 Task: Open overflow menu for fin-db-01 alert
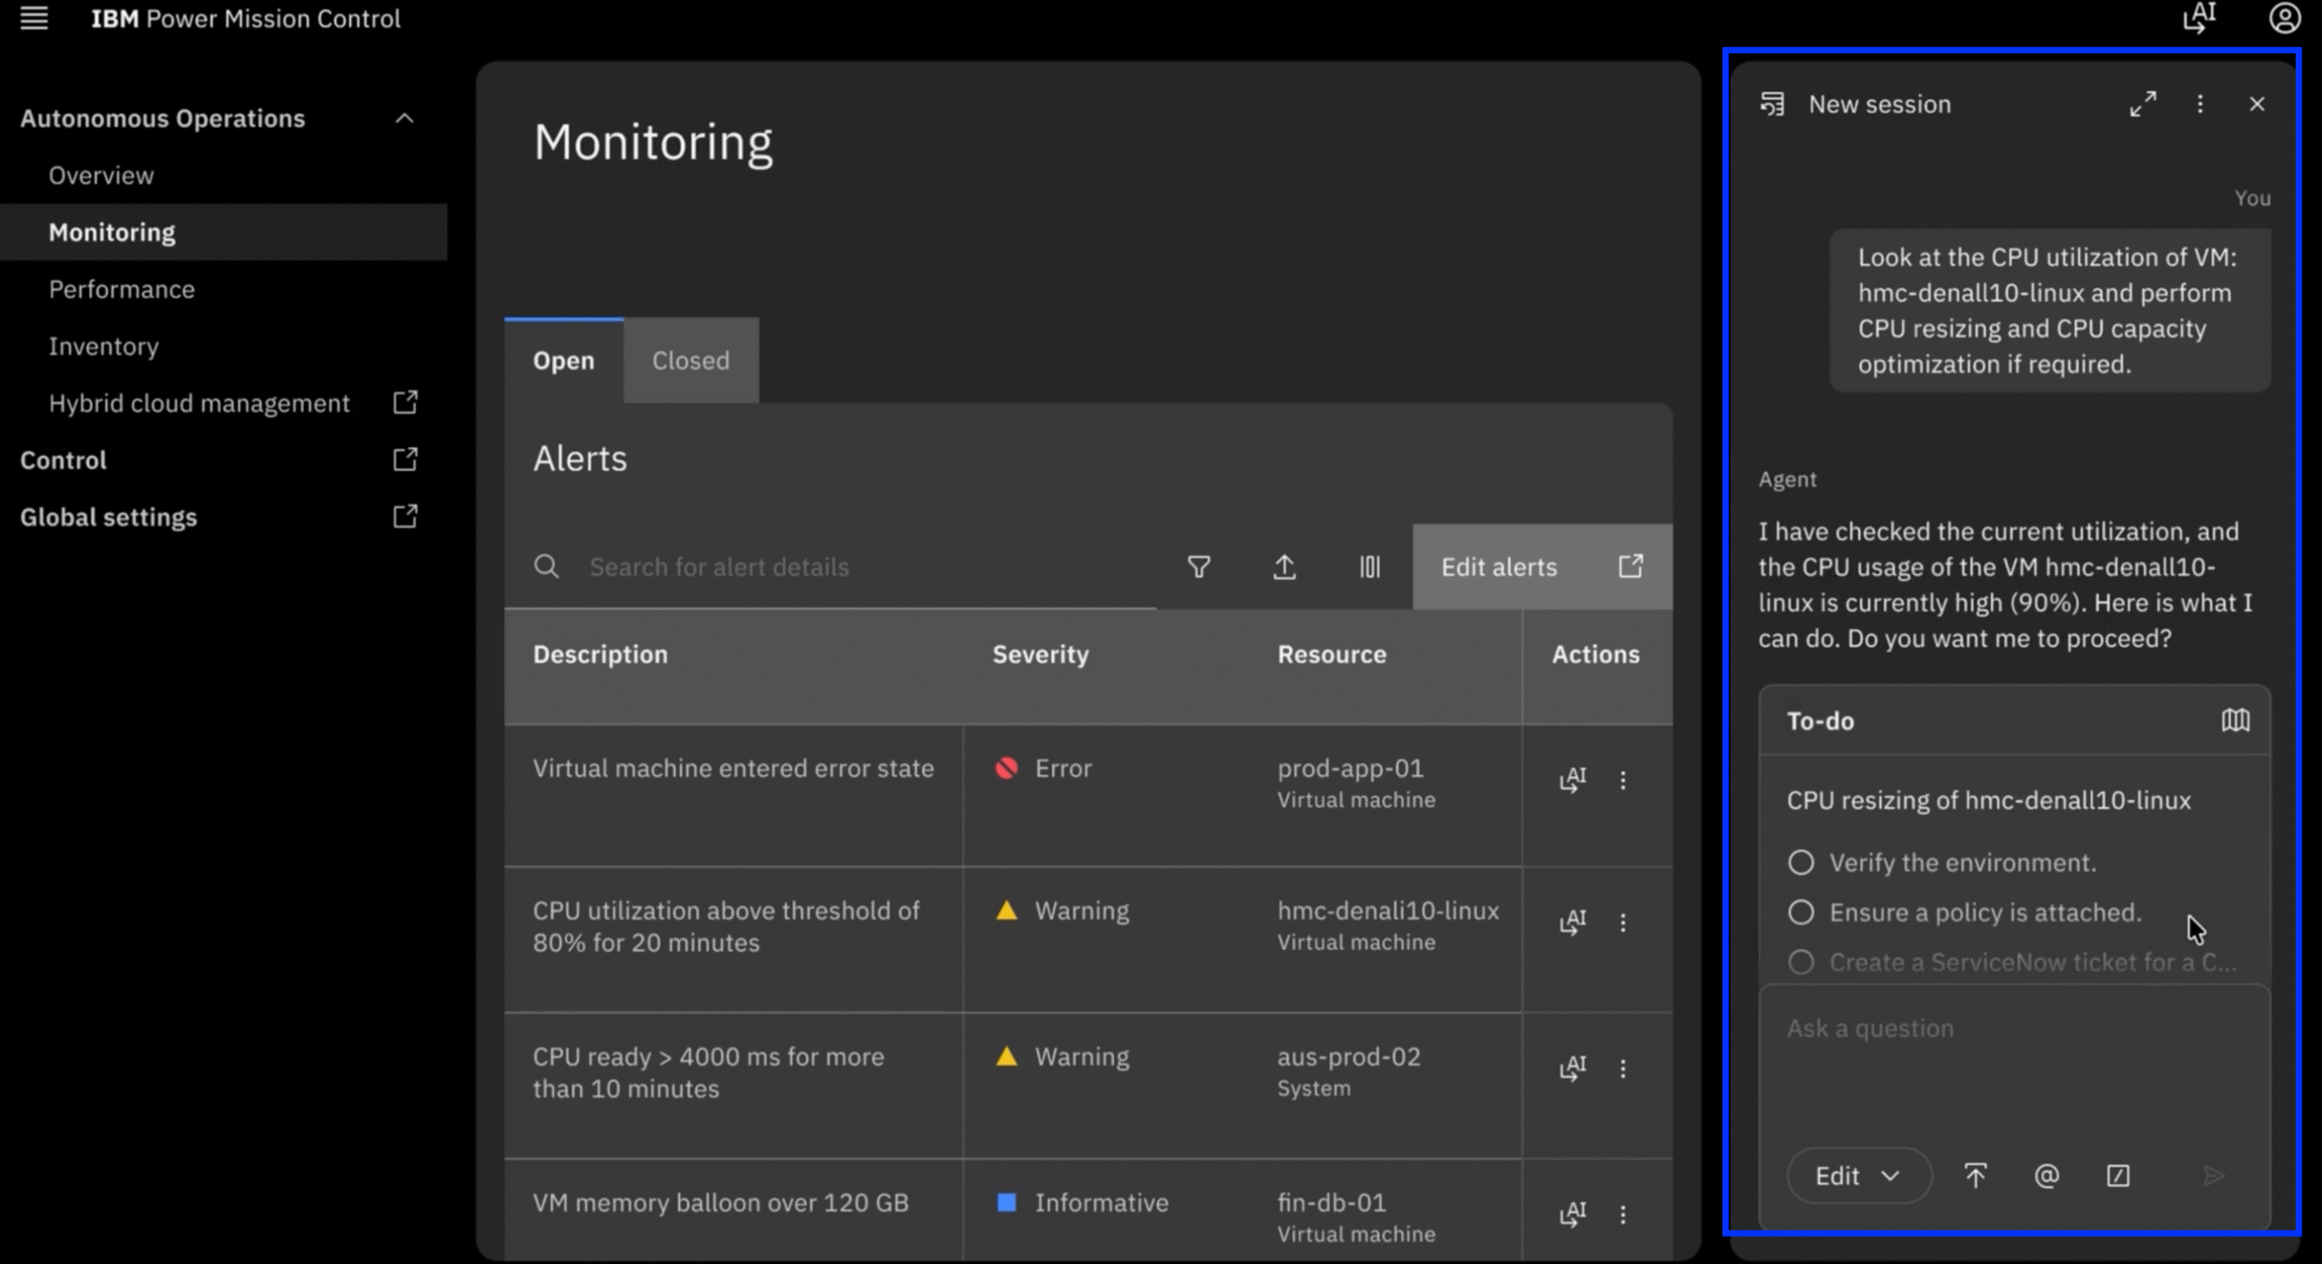[1623, 1215]
